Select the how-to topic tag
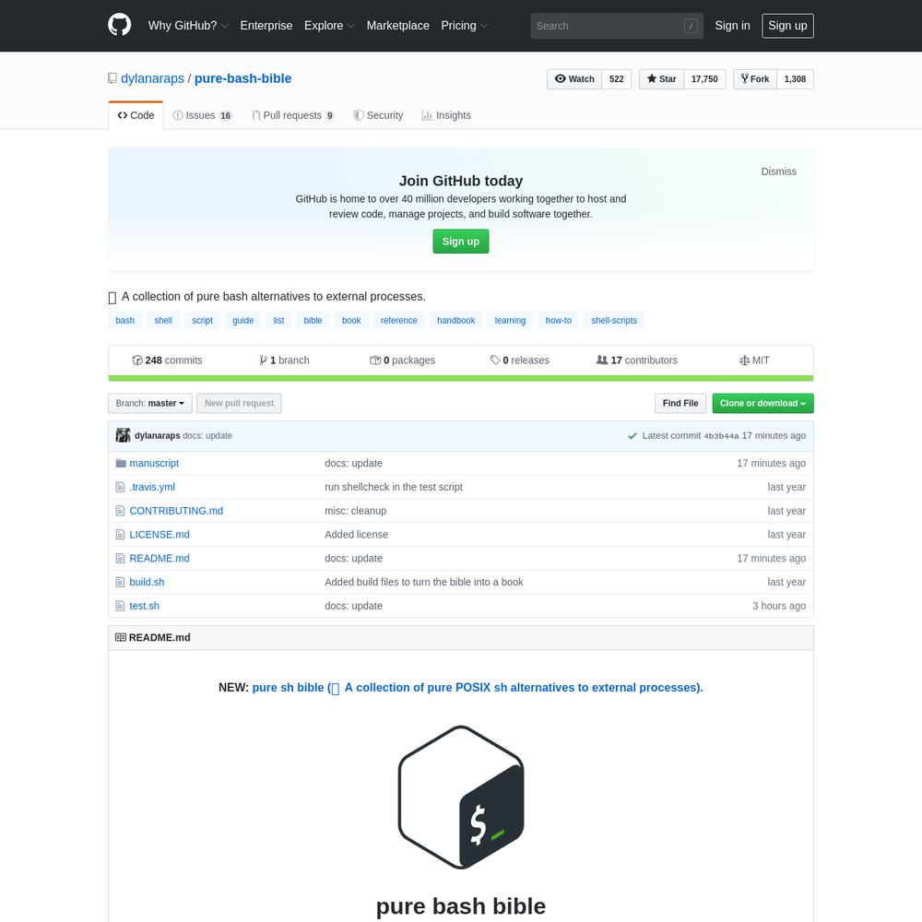 559,321
